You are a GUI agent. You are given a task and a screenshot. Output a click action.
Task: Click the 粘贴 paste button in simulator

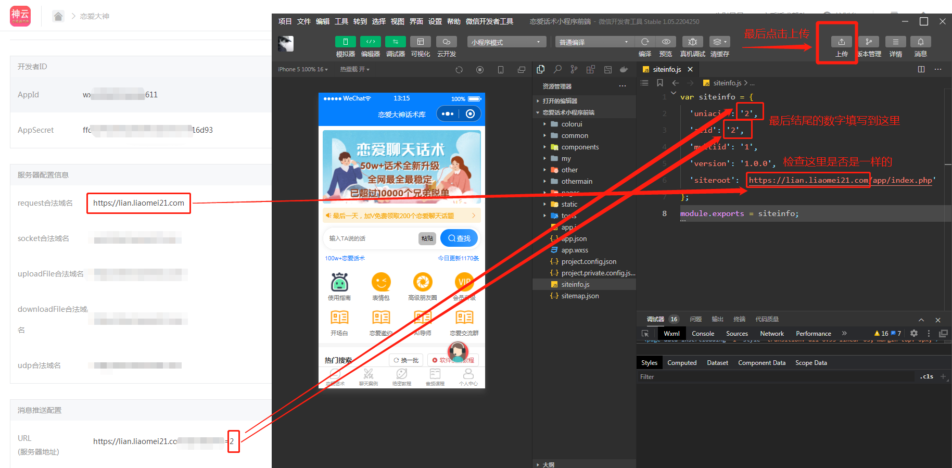427,238
